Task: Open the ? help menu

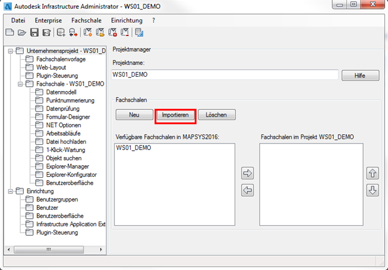Action: point(153,21)
